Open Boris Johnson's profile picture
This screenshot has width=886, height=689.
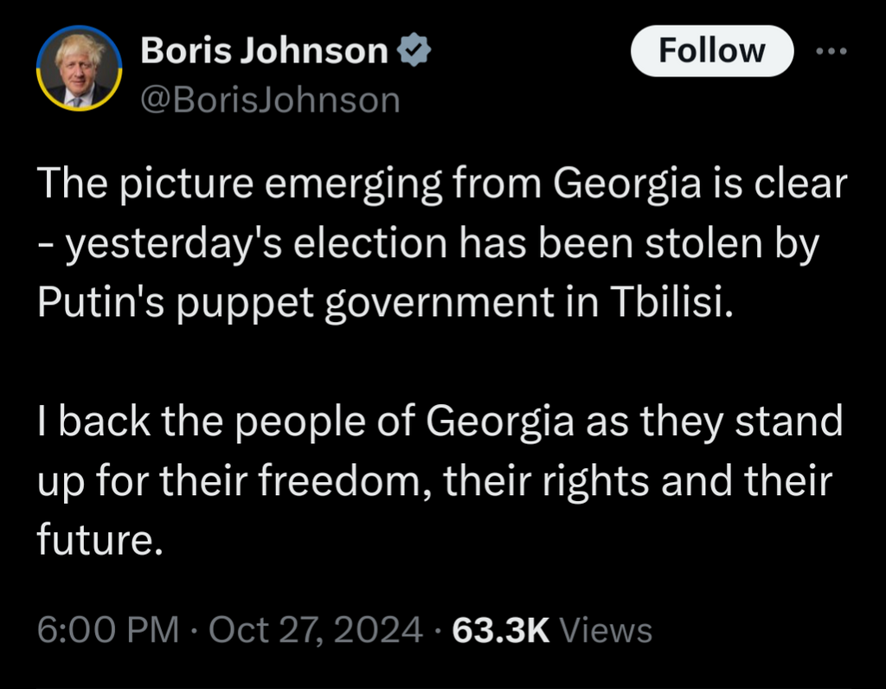(79, 69)
